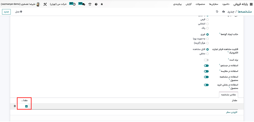This screenshot has width=254, height=122.
Task: Save record with the cloud upload icon
Action: (224, 12)
